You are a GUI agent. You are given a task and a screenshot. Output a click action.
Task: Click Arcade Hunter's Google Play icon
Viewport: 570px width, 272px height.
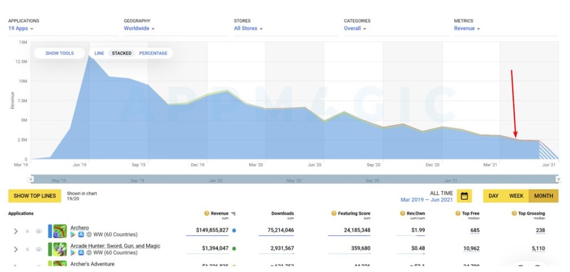coord(73,252)
